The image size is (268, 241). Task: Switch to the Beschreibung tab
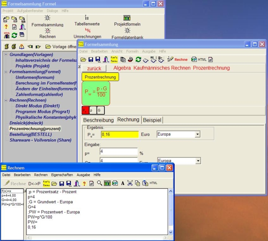98,120
